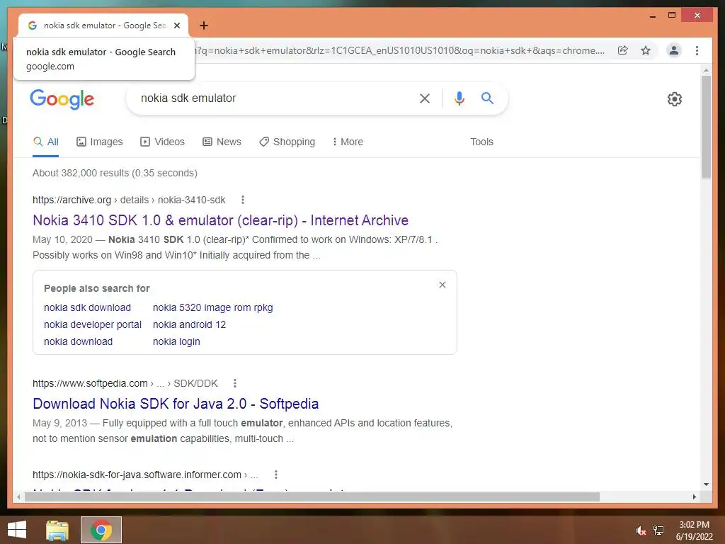Click the scroll left arrow

(18, 497)
